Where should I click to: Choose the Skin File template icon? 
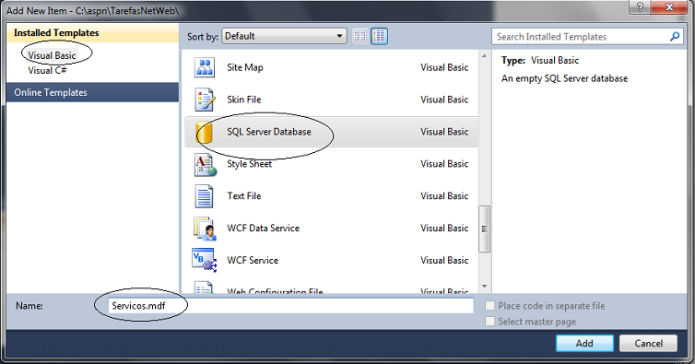click(205, 100)
